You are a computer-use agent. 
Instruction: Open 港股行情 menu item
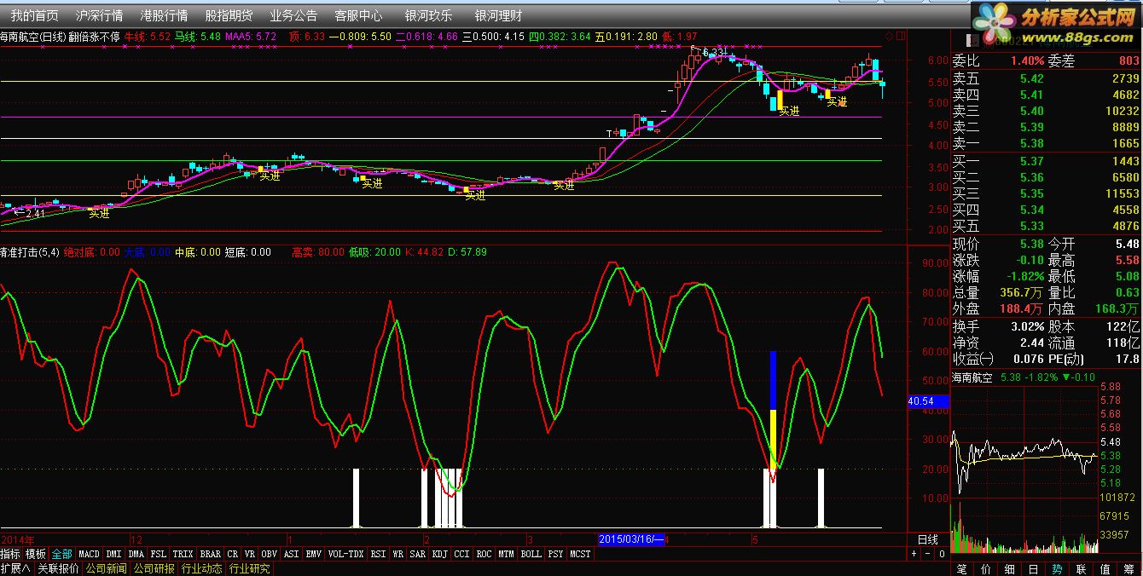[164, 15]
